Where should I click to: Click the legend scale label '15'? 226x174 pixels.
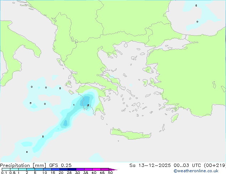(x=53, y=173)
